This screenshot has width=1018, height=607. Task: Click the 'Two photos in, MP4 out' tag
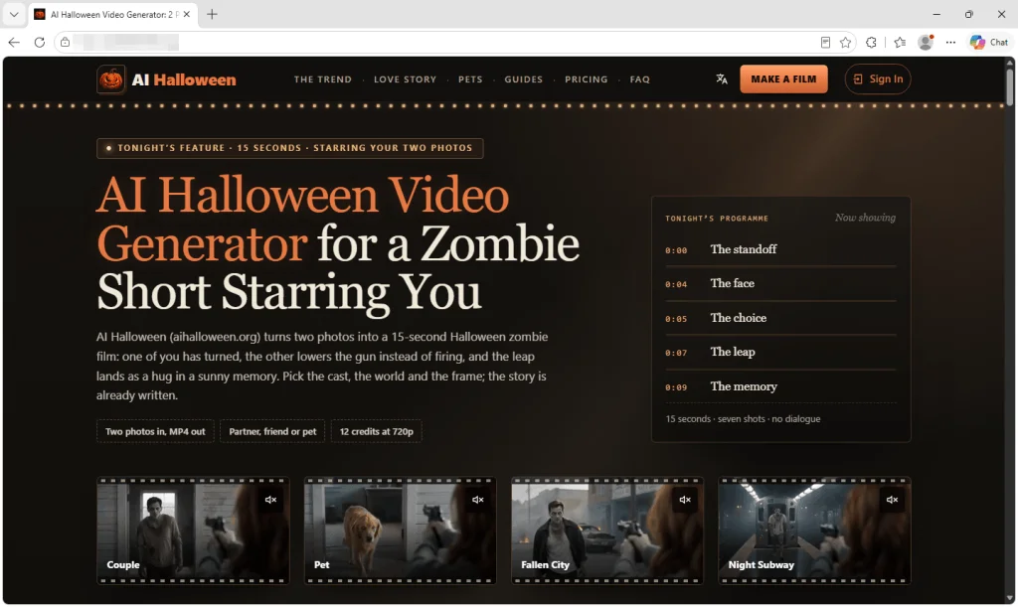pyautogui.click(x=155, y=431)
